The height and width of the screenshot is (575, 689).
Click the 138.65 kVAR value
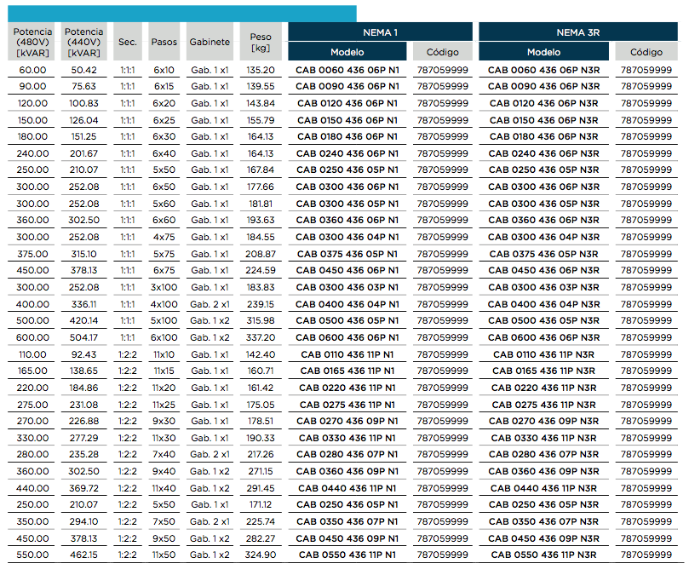click(x=84, y=371)
